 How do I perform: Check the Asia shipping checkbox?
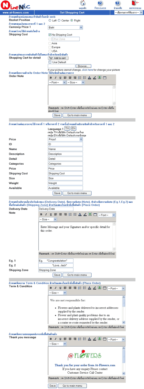pyautogui.click(x=50, y=43)
